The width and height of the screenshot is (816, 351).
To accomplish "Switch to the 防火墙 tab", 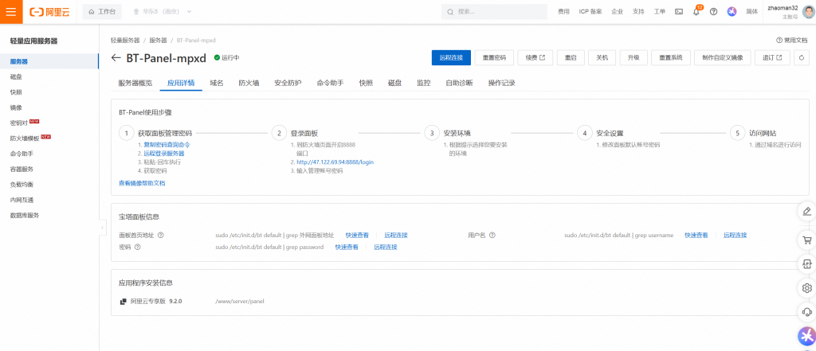I will (x=249, y=84).
